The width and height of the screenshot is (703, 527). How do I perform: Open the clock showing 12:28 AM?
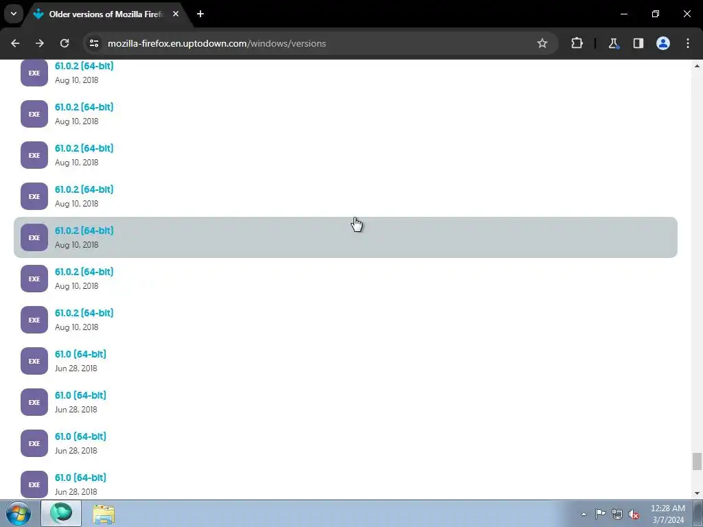[x=667, y=514]
